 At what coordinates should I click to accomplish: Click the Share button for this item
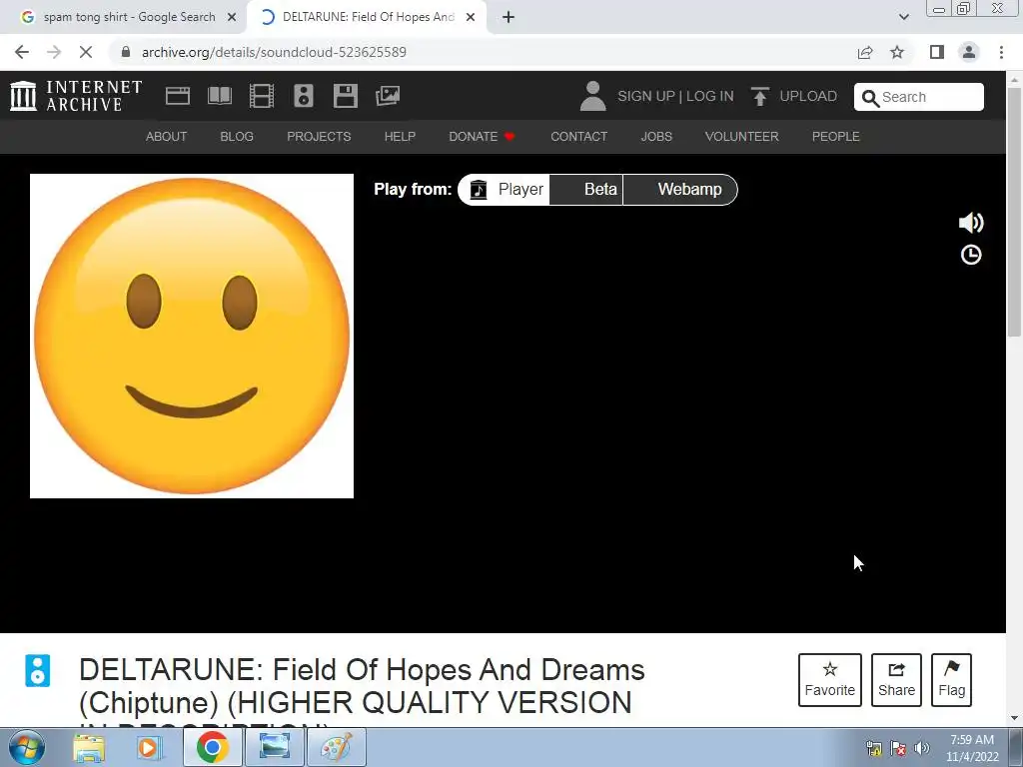(896, 679)
